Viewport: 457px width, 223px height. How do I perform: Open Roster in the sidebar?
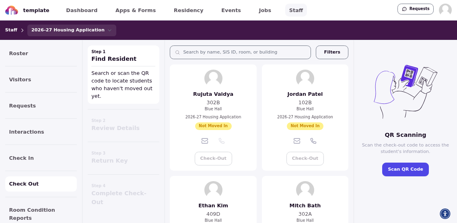click(x=41, y=54)
